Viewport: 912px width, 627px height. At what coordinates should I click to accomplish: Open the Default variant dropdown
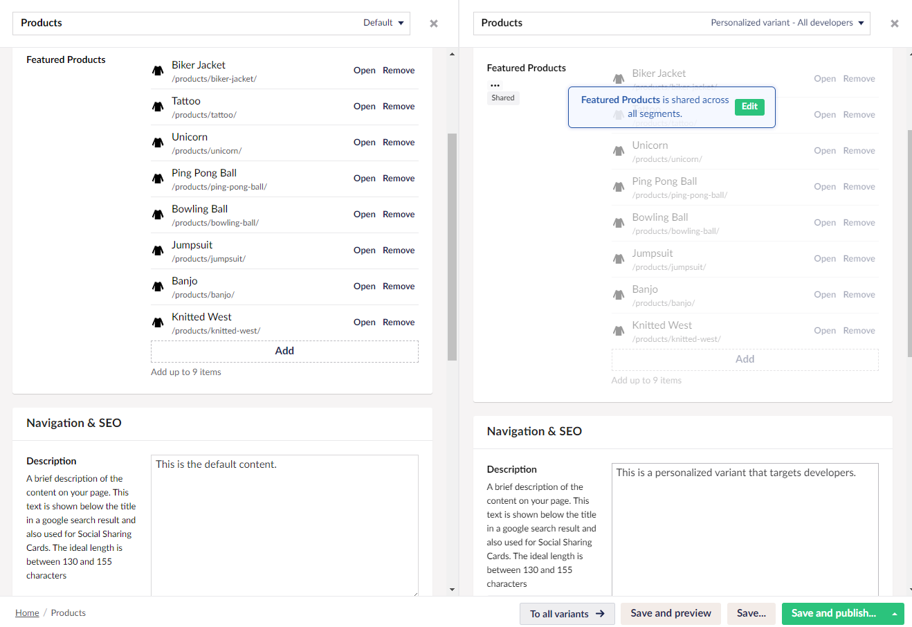383,23
